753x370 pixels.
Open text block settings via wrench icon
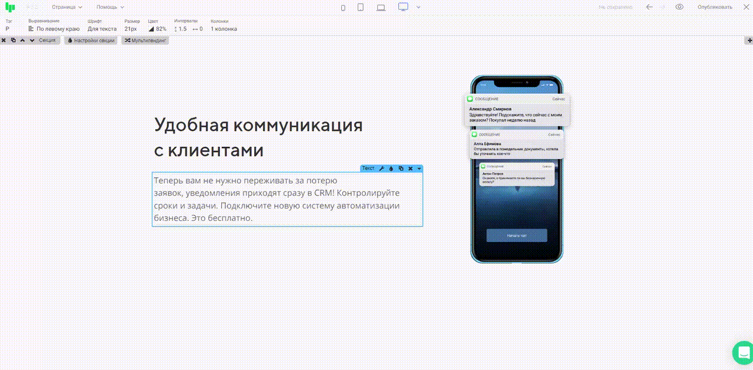(381, 169)
